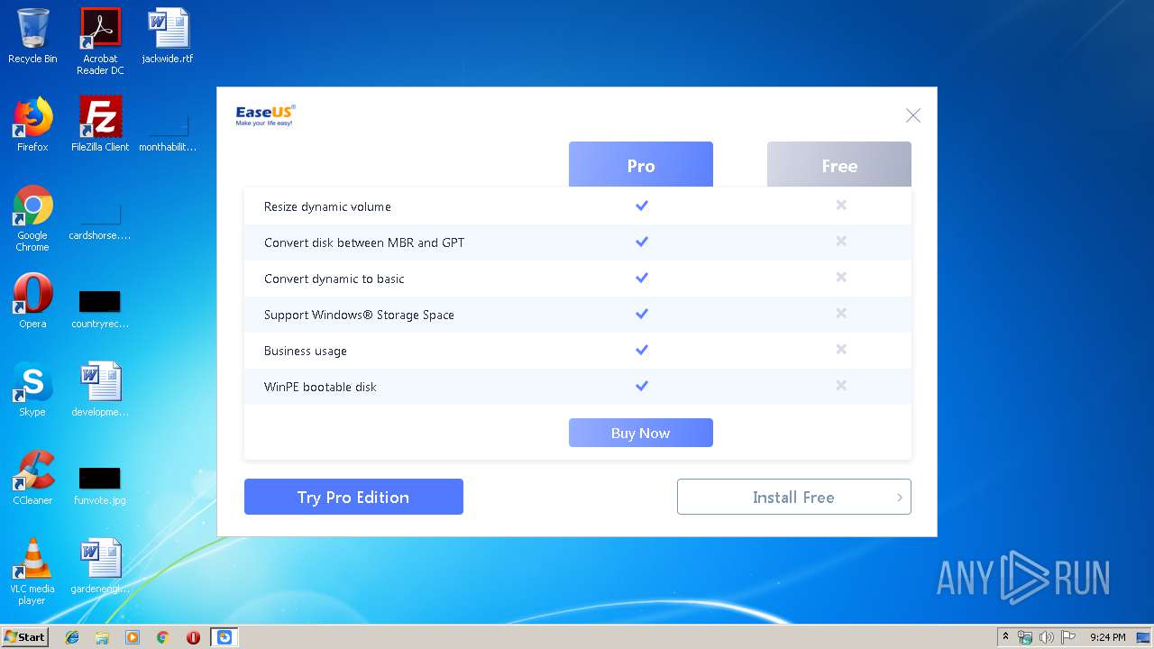Click the 9:24 PM taskbar clock
Image resolution: width=1154 pixels, height=649 pixels.
coord(1107,637)
